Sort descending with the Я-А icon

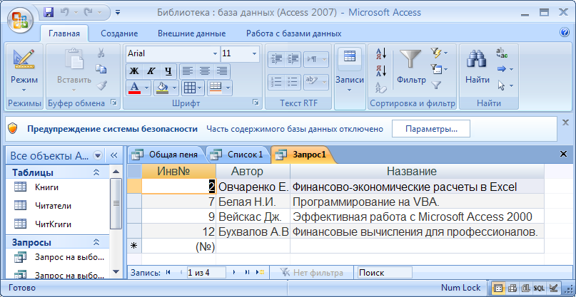coord(382,71)
